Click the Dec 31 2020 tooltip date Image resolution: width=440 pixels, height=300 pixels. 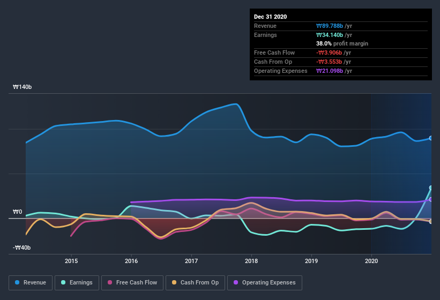click(270, 17)
